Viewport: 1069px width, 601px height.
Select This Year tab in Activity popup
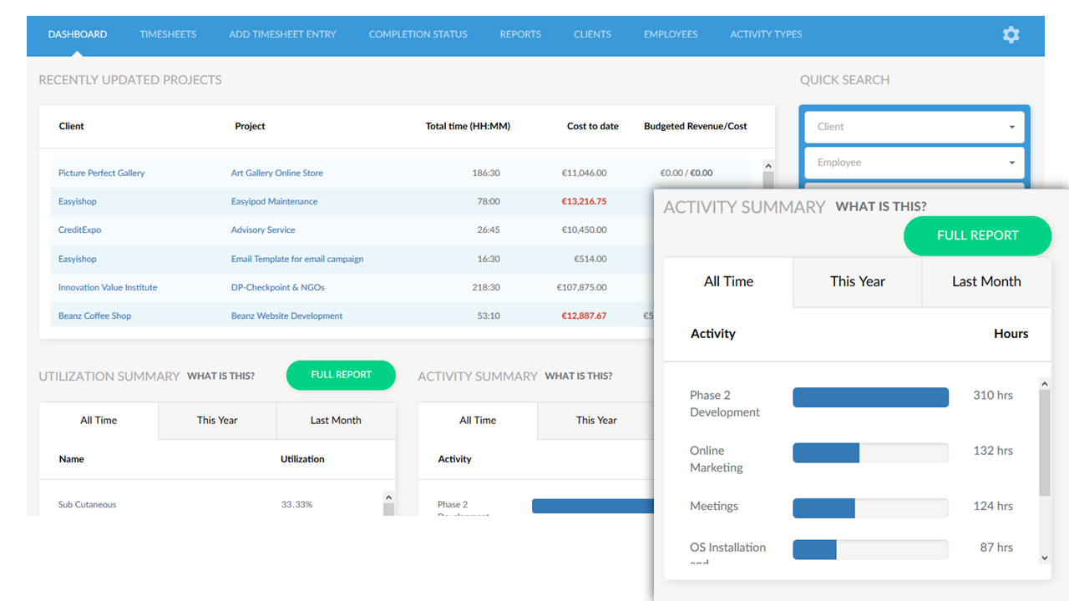(x=857, y=282)
